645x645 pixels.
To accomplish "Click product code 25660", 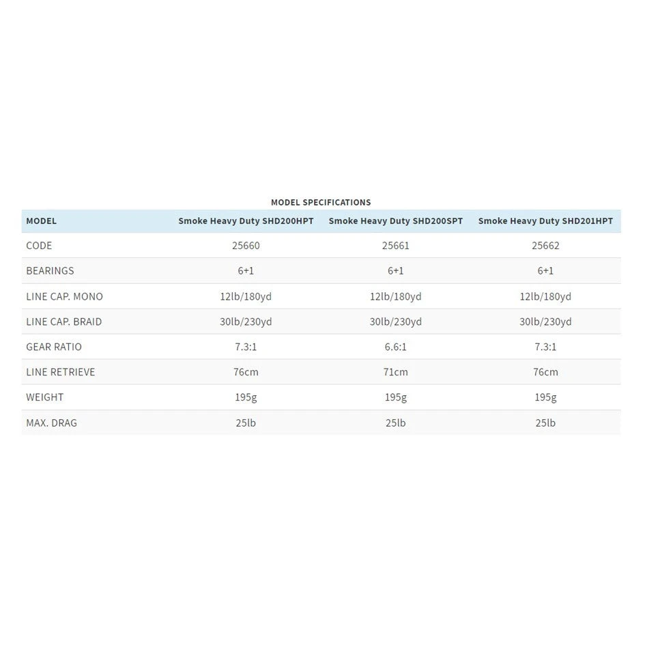I will point(246,246).
